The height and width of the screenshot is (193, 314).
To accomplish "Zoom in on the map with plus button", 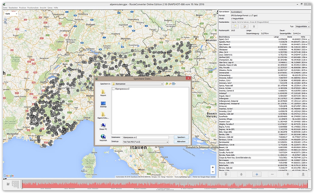I will click(213, 167).
